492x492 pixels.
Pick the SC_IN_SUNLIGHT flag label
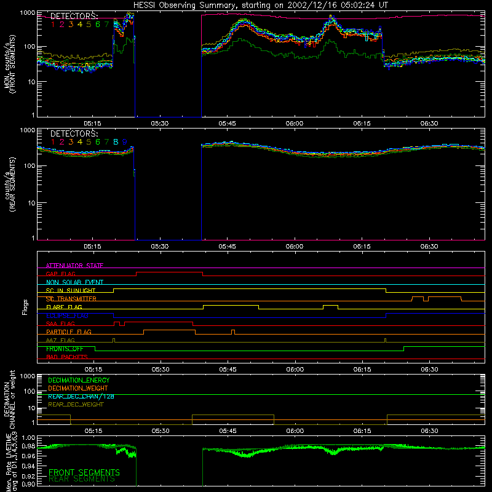pos(71,290)
